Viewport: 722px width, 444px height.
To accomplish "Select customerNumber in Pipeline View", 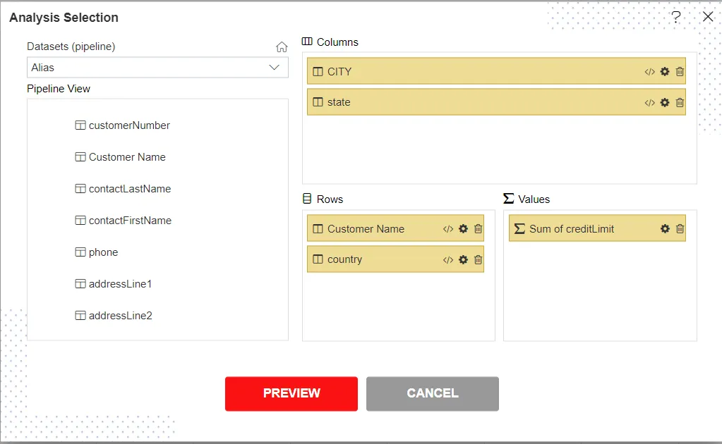I will (129, 125).
